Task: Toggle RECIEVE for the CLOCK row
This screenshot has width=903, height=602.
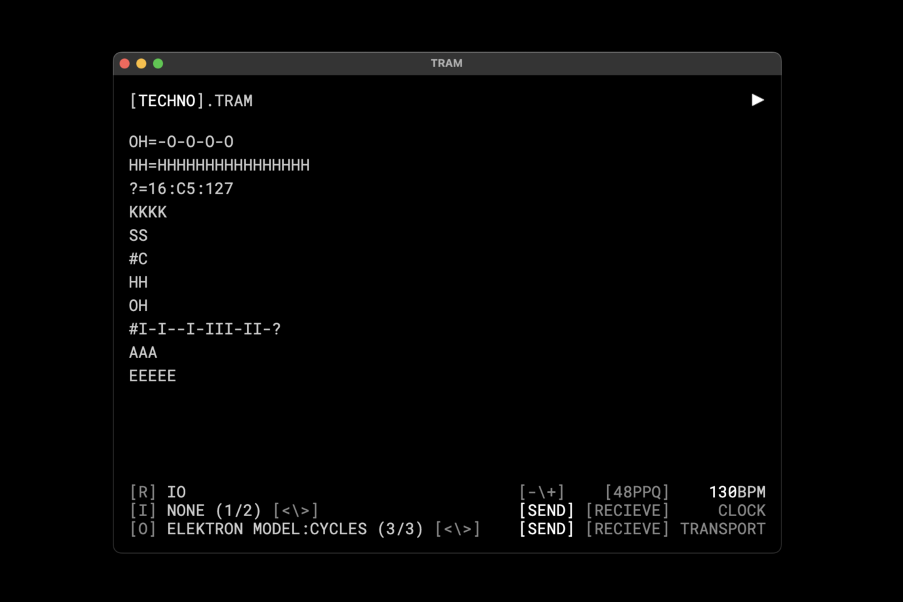Action: (627, 510)
